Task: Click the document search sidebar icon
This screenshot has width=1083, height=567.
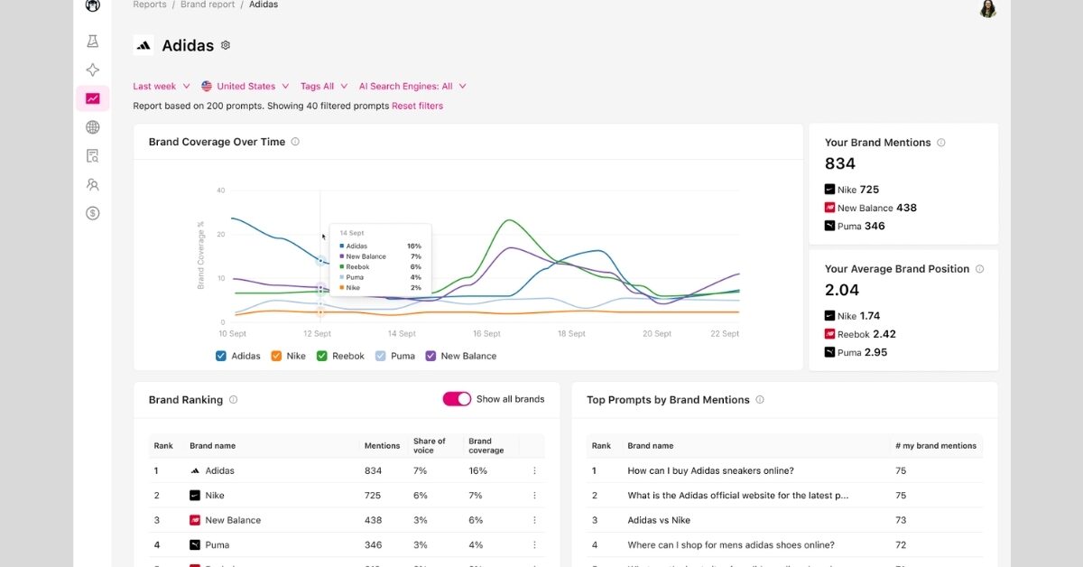Action: [92, 156]
